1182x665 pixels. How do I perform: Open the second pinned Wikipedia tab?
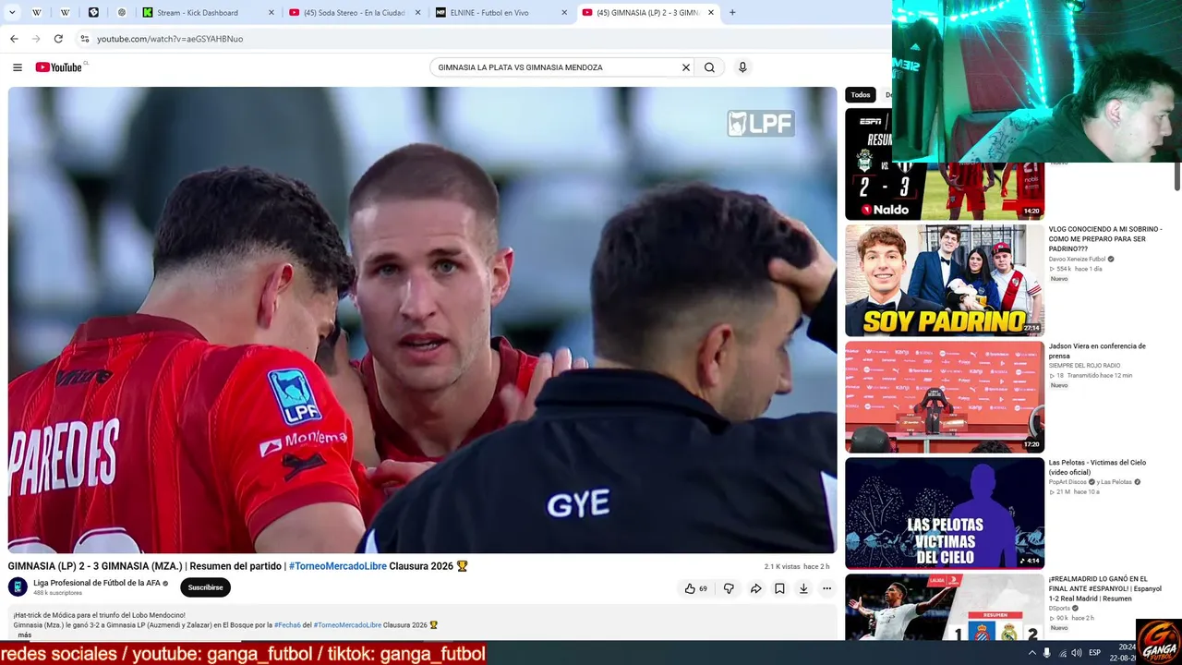(65, 13)
